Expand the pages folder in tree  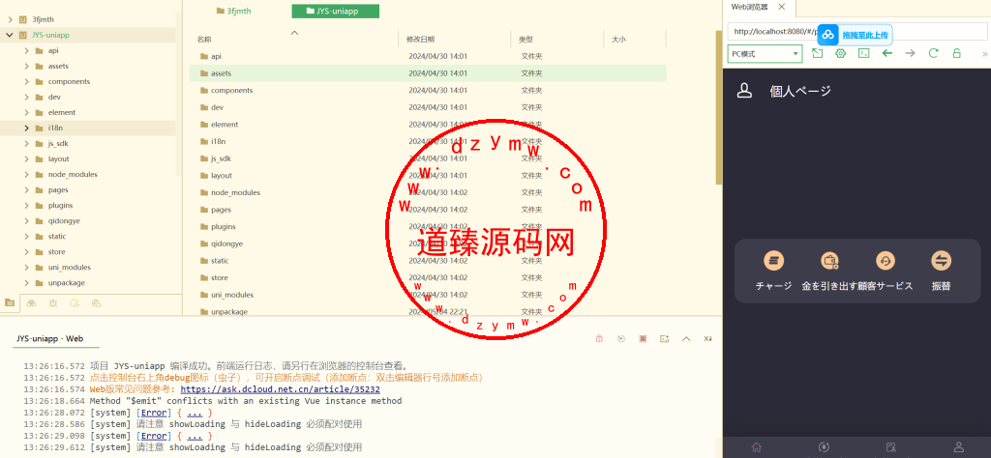click(26, 190)
